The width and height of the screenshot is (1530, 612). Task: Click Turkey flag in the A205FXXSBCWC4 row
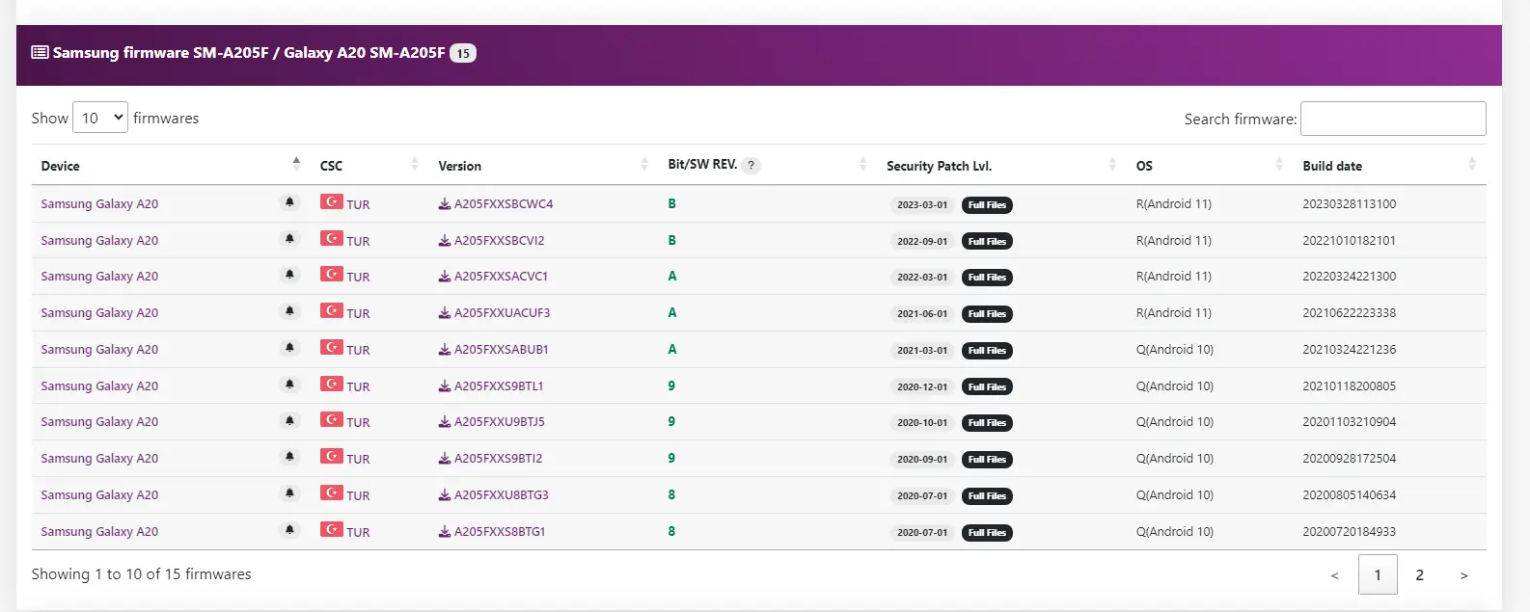pyautogui.click(x=332, y=201)
